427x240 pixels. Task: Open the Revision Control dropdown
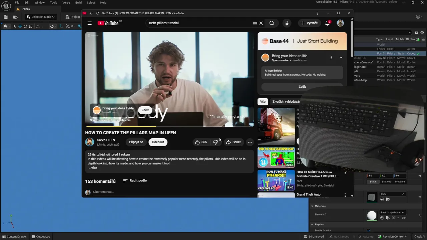(x=392, y=236)
